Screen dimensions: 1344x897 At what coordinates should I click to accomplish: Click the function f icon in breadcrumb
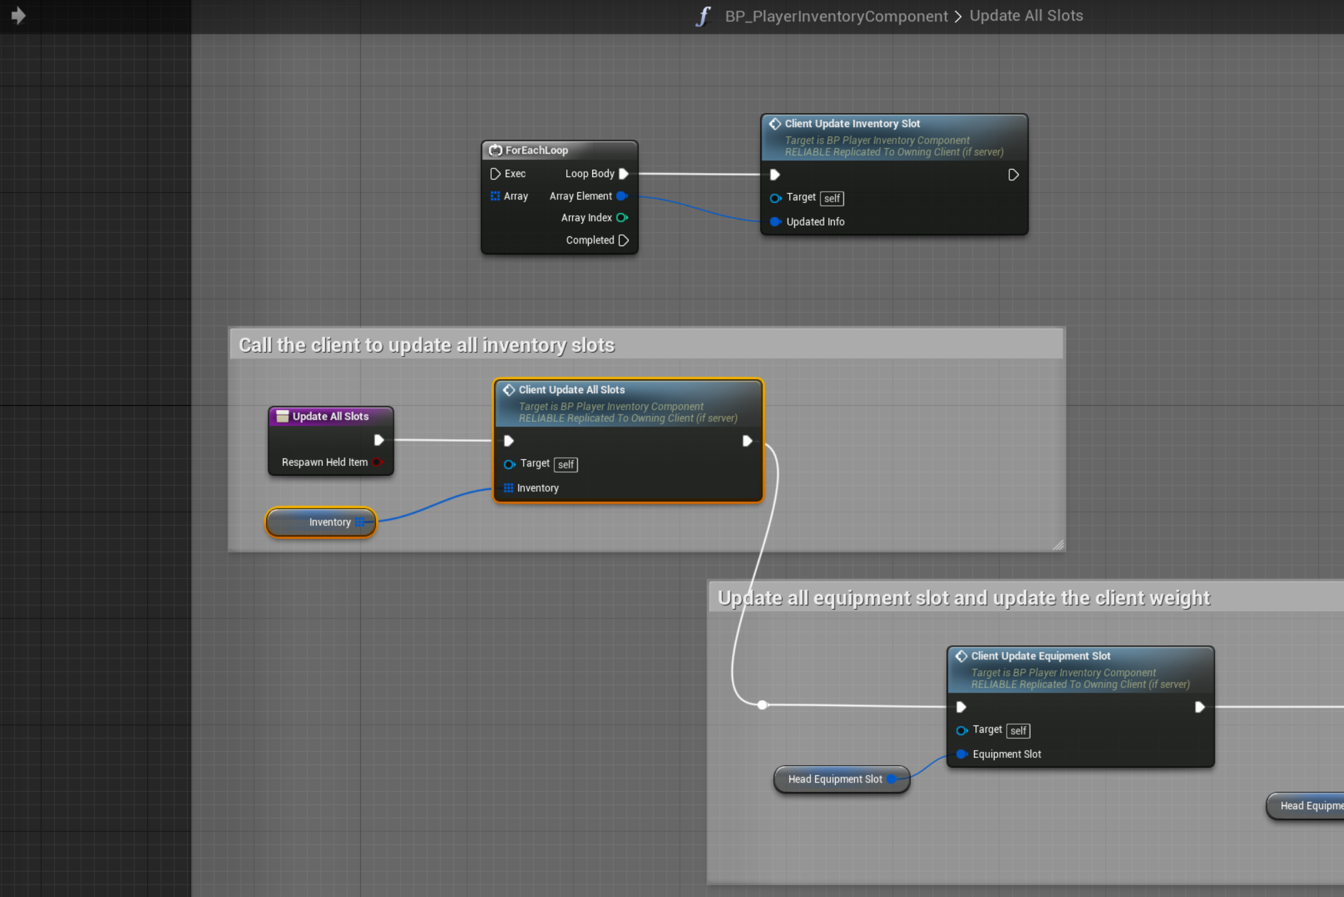coord(703,16)
